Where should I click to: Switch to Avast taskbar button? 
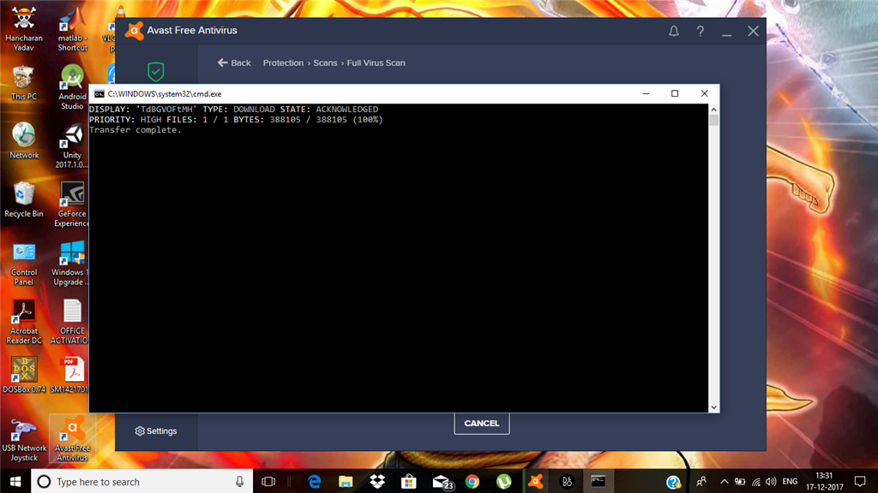coord(536,481)
